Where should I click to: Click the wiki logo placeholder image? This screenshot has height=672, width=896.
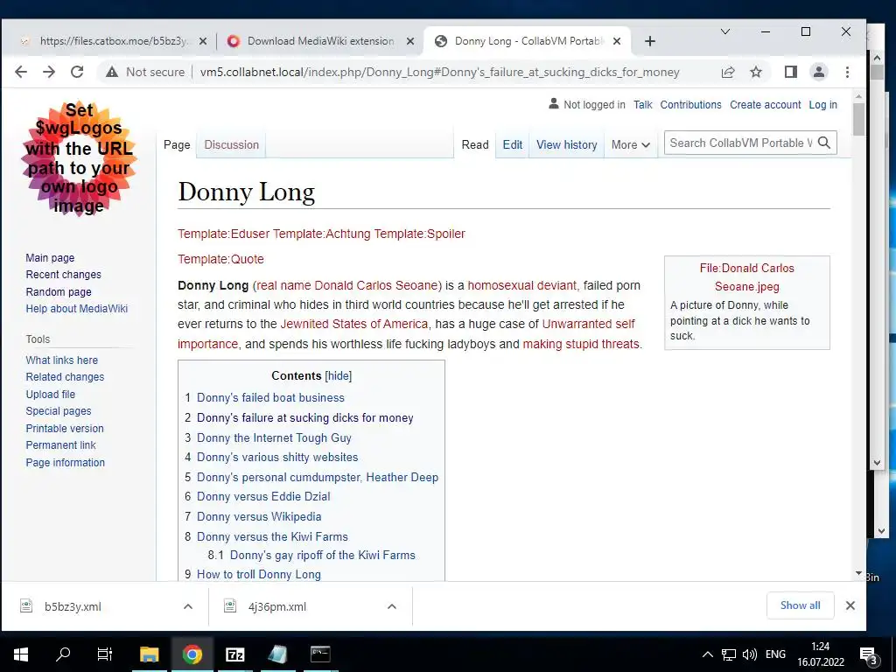pos(79,158)
